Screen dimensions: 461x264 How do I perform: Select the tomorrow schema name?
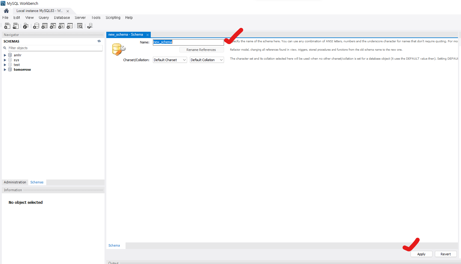click(22, 70)
